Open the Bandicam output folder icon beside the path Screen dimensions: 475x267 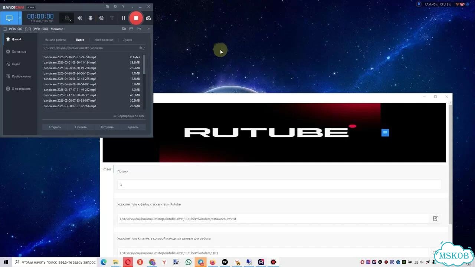tap(141, 48)
